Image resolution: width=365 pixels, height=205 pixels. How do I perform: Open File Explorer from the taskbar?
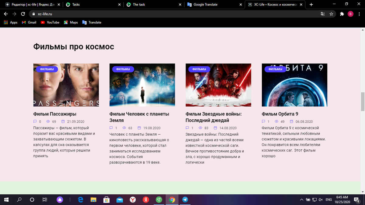pyautogui.click(x=94, y=200)
